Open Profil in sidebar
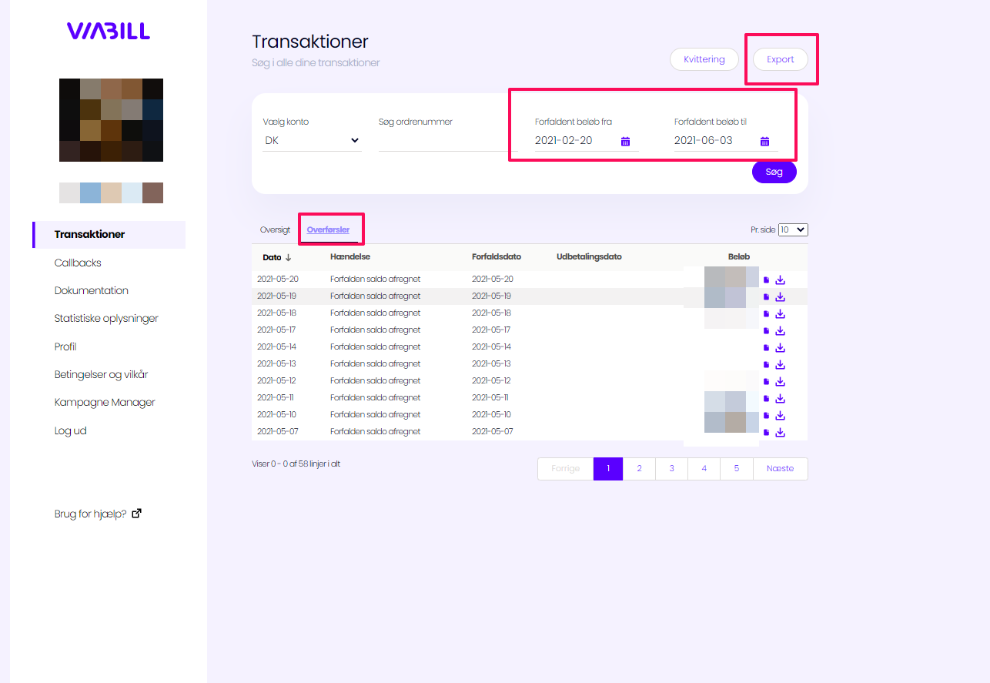The width and height of the screenshot is (990, 683). (65, 347)
